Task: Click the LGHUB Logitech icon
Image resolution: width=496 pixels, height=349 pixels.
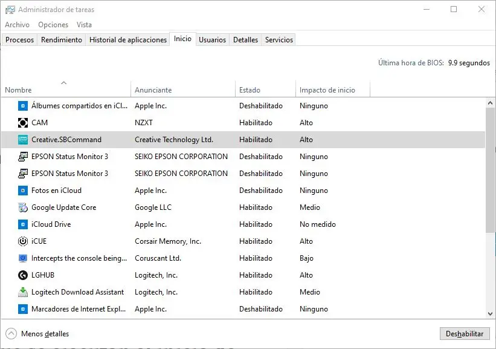Action: 23,275
